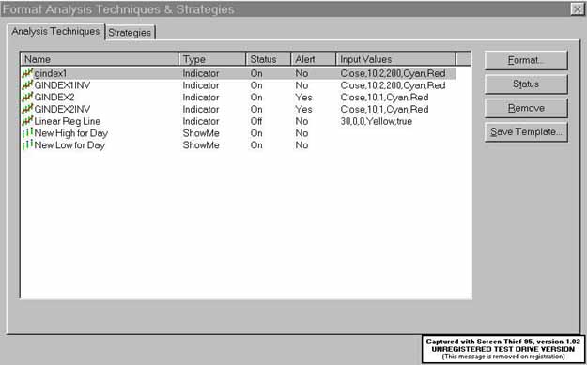Click ShowMe type of New High for Day
This screenshot has height=365, width=587.
[x=201, y=133]
